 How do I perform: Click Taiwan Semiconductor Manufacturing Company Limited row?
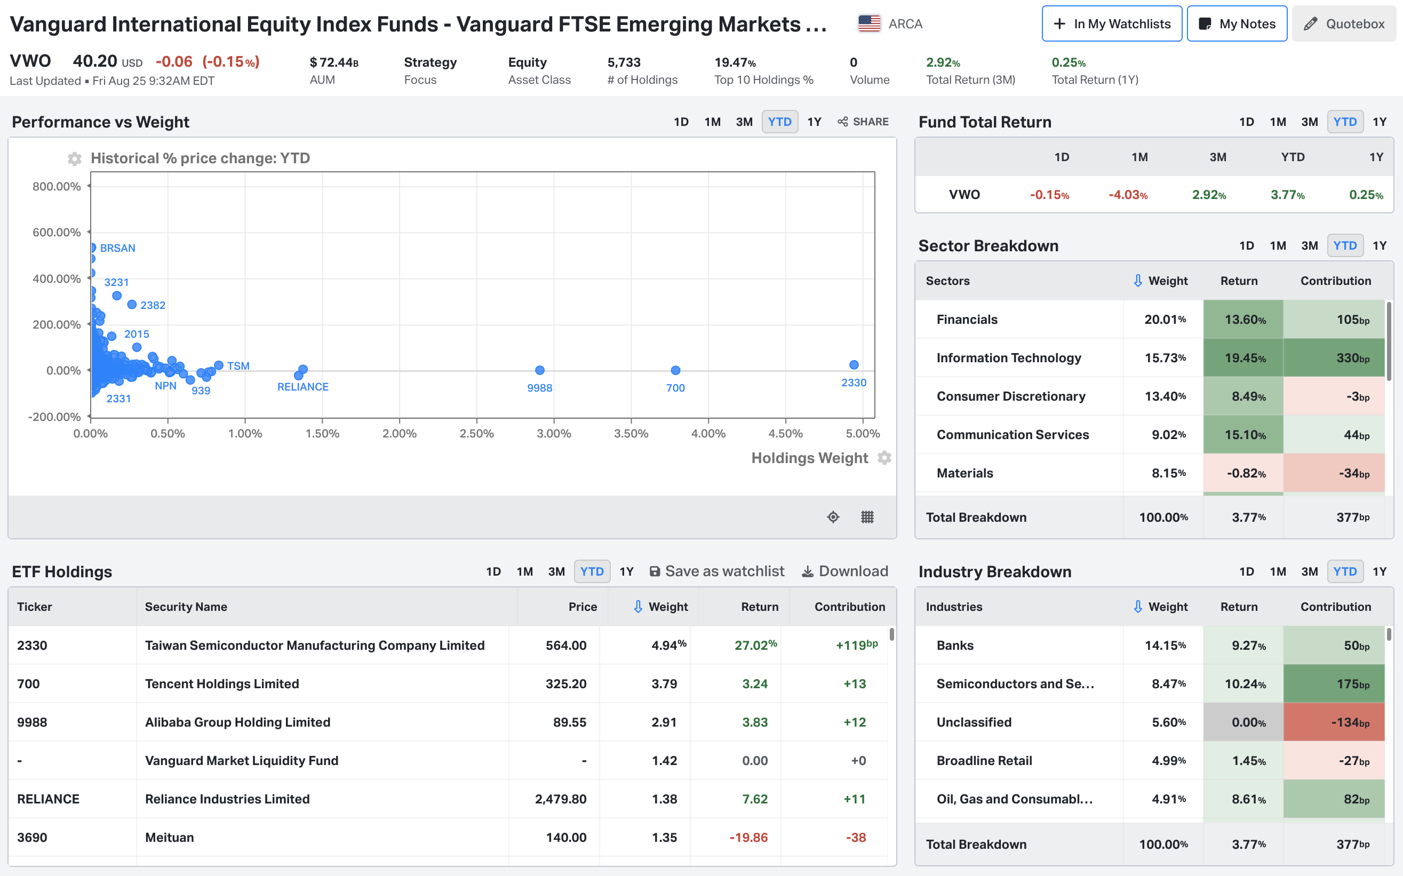[x=448, y=646]
